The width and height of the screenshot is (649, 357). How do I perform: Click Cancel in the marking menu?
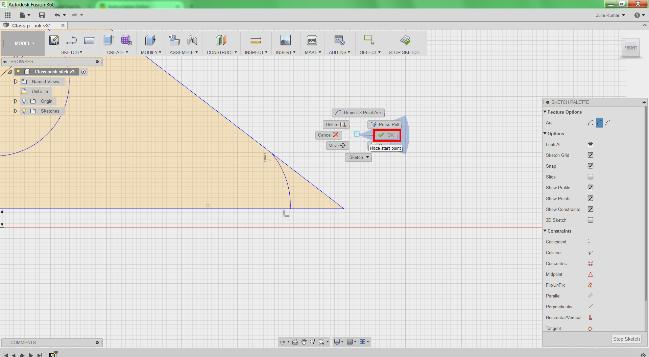(x=328, y=135)
